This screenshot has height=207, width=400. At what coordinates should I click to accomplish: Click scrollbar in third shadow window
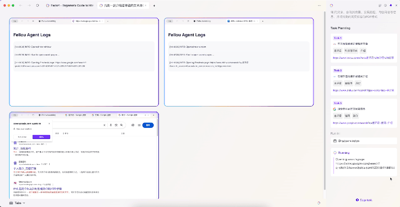[x=157, y=127]
